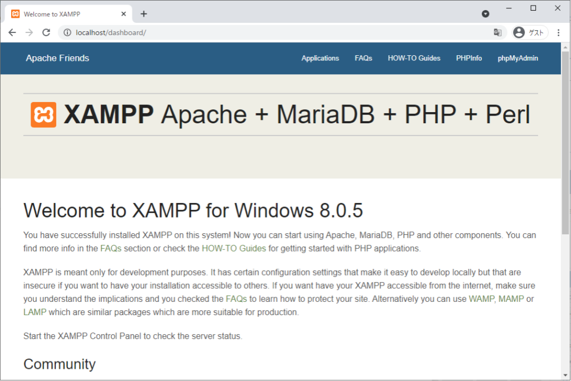Follow the WAMP link in the paragraph

(x=481, y=299)
